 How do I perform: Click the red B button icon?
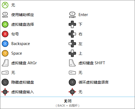tap(5, 34)
